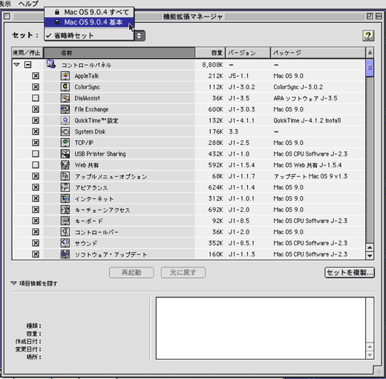Select 省略時セット from the menu
Screen dimensions: 386x379
pyautogui.click(x=89, y=36)
